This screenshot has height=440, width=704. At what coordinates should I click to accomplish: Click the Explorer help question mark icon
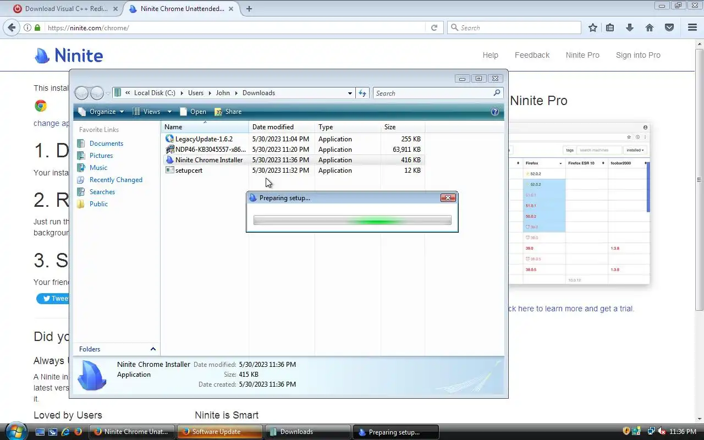[x=495, y=112]
